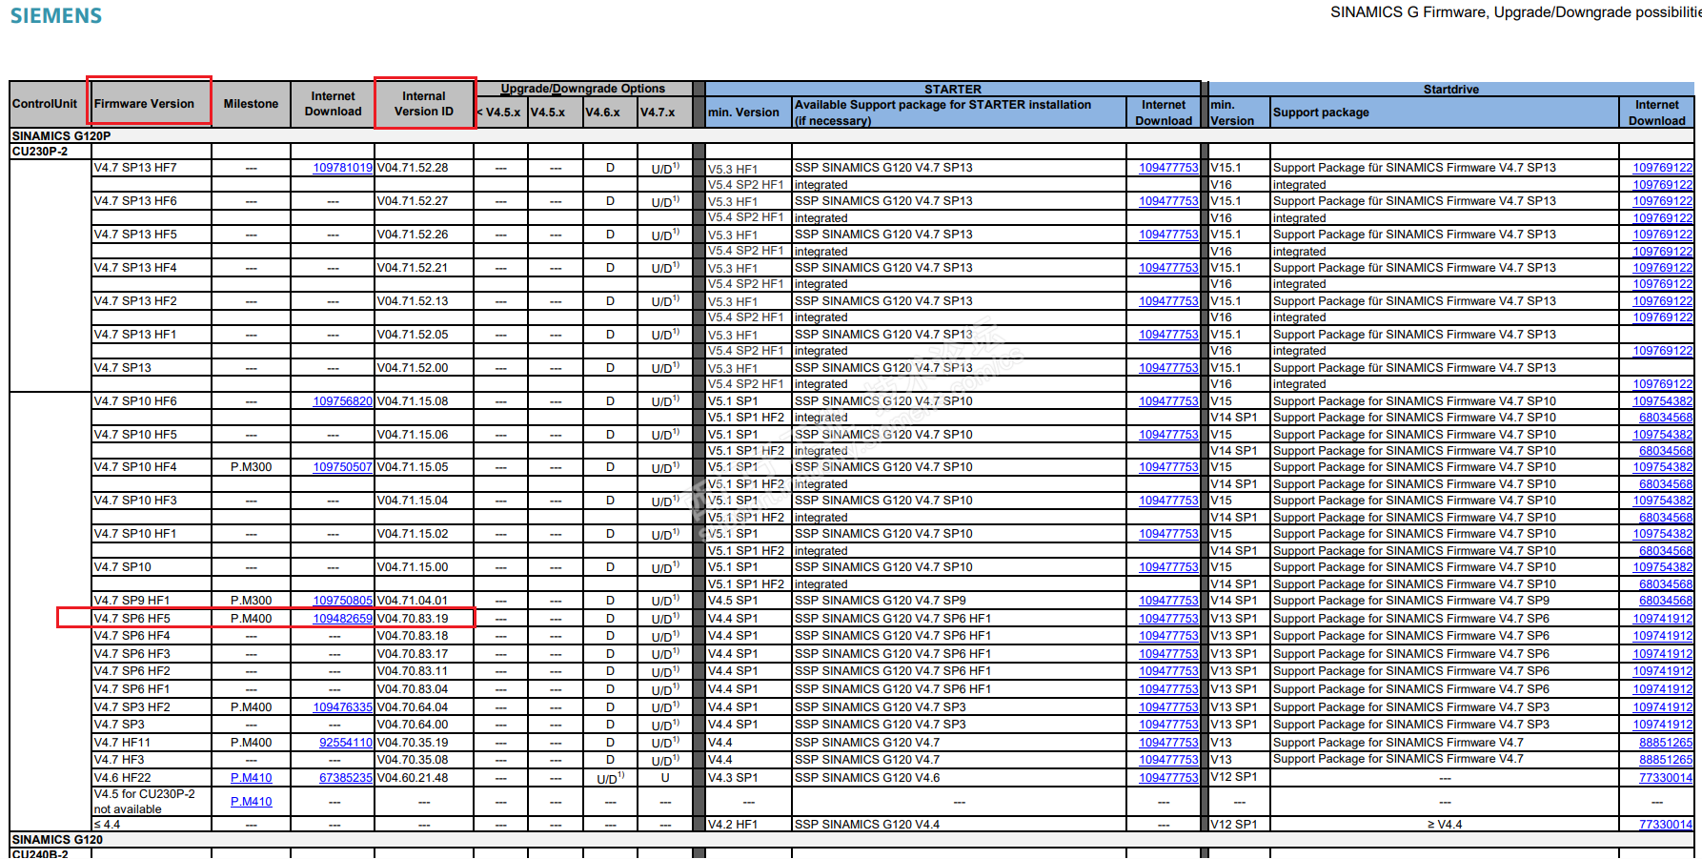Open link 109754382 in the V4.7 SP10 HF6 row

[1663, 401]
